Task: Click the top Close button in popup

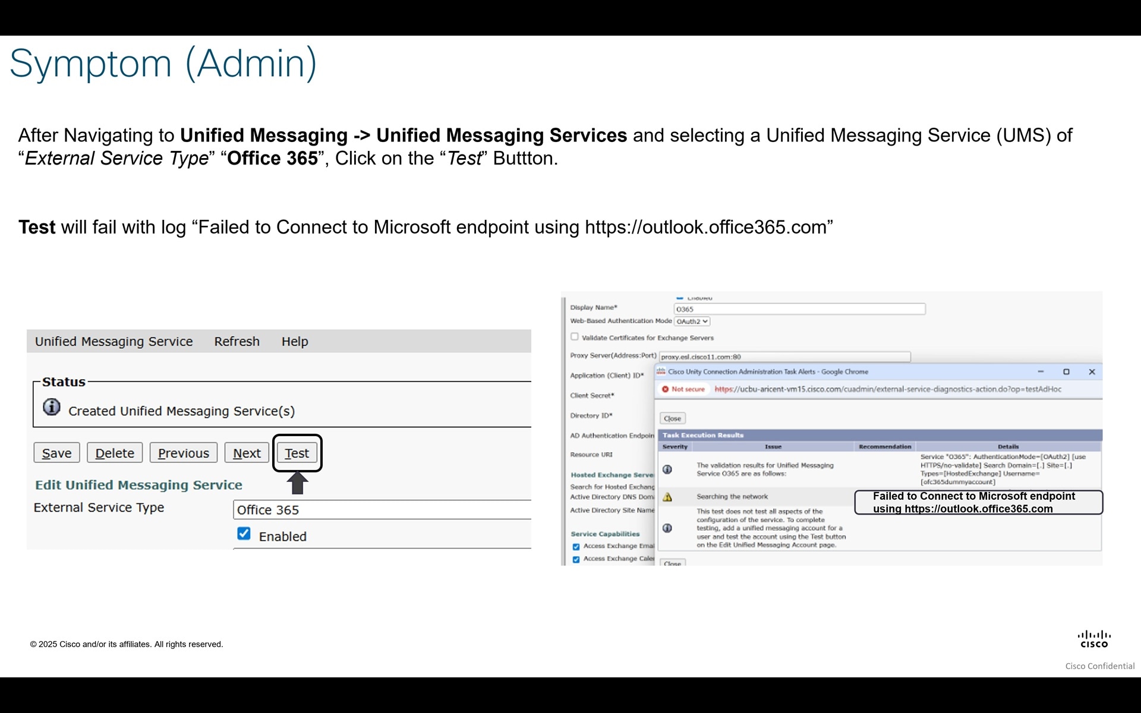Action: pos(672,418)
